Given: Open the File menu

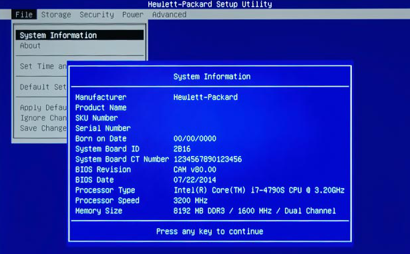Looking at the screenshot, I should point(24,15).
